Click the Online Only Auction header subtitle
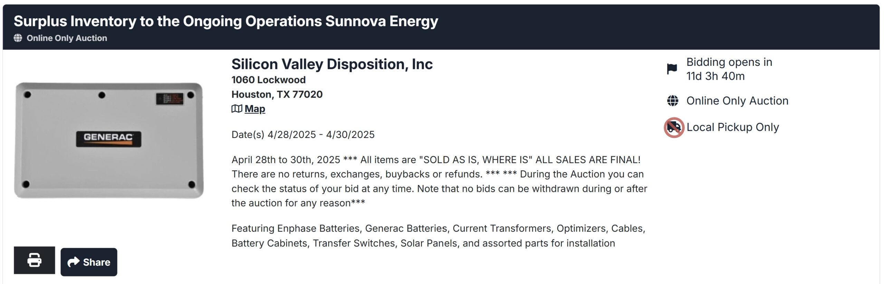 (67, 38)
